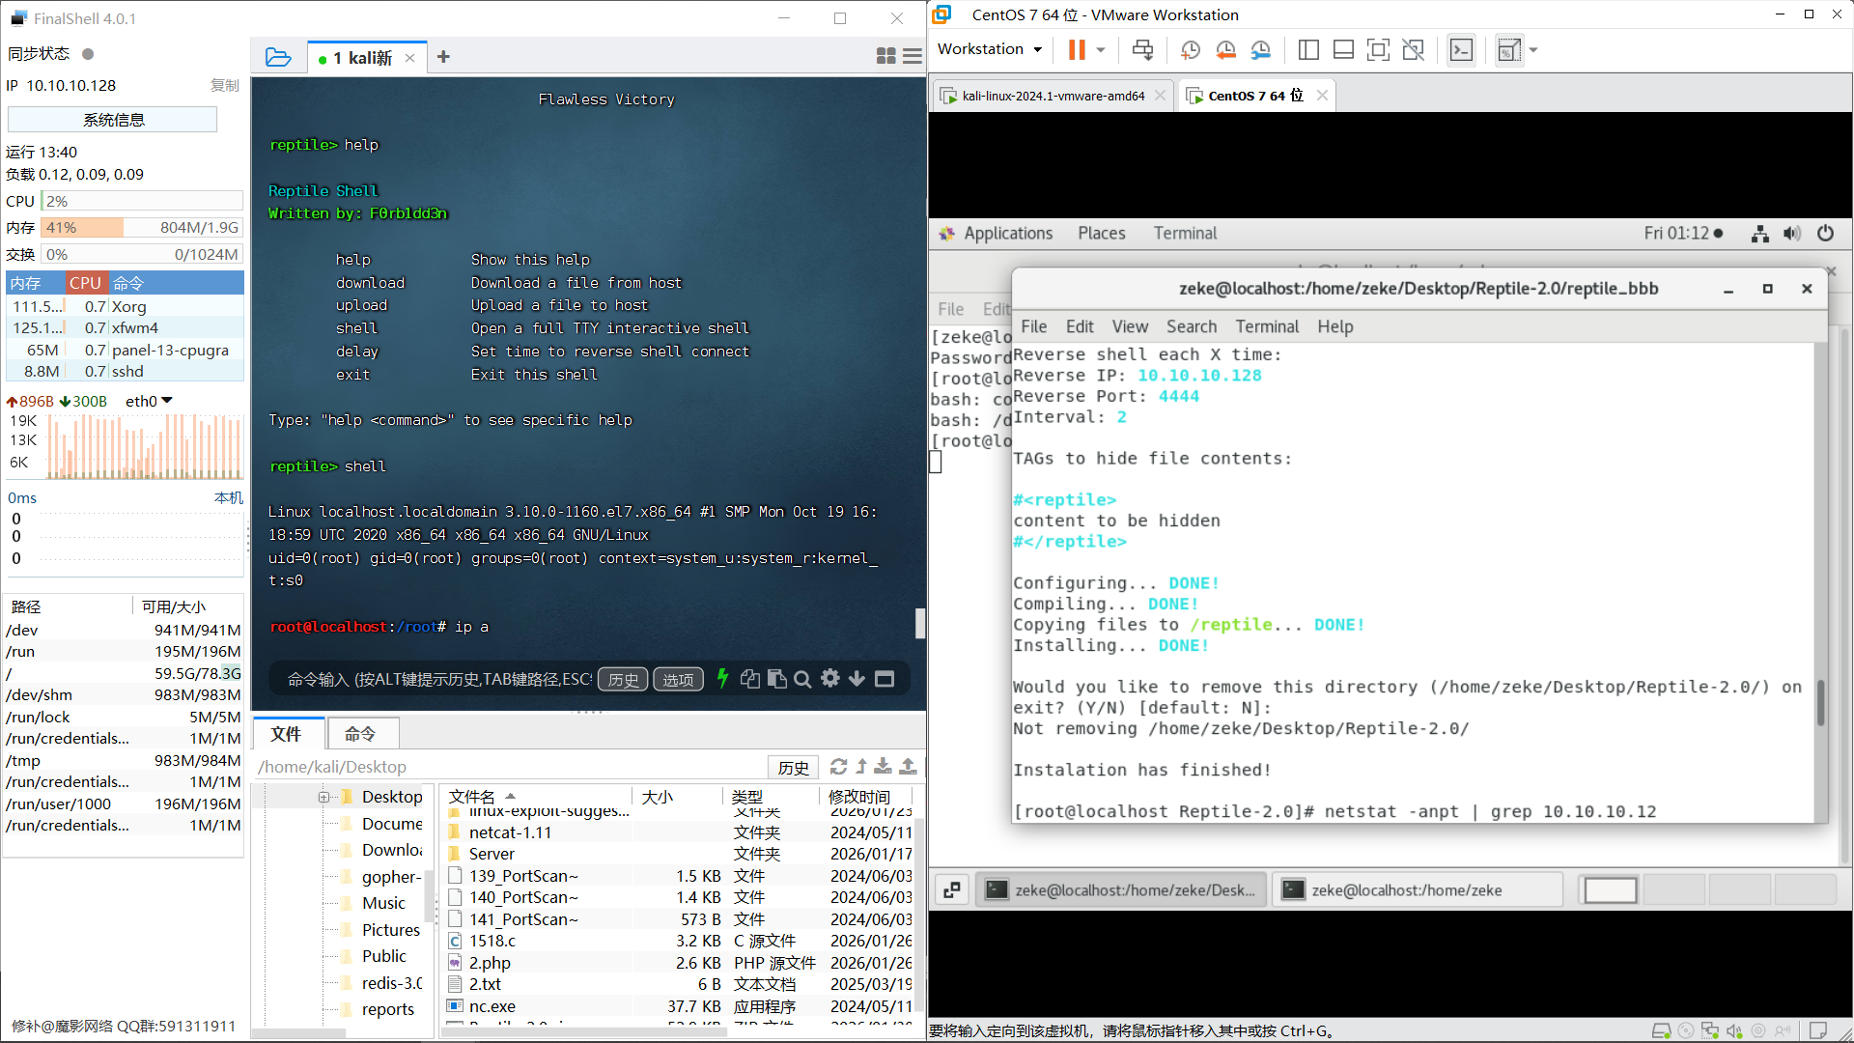Image resolution: width=1854 pixels, height=1043 pixels.
Task: Toggle VMware library sidebar view
Action: tap(1308, 49)
